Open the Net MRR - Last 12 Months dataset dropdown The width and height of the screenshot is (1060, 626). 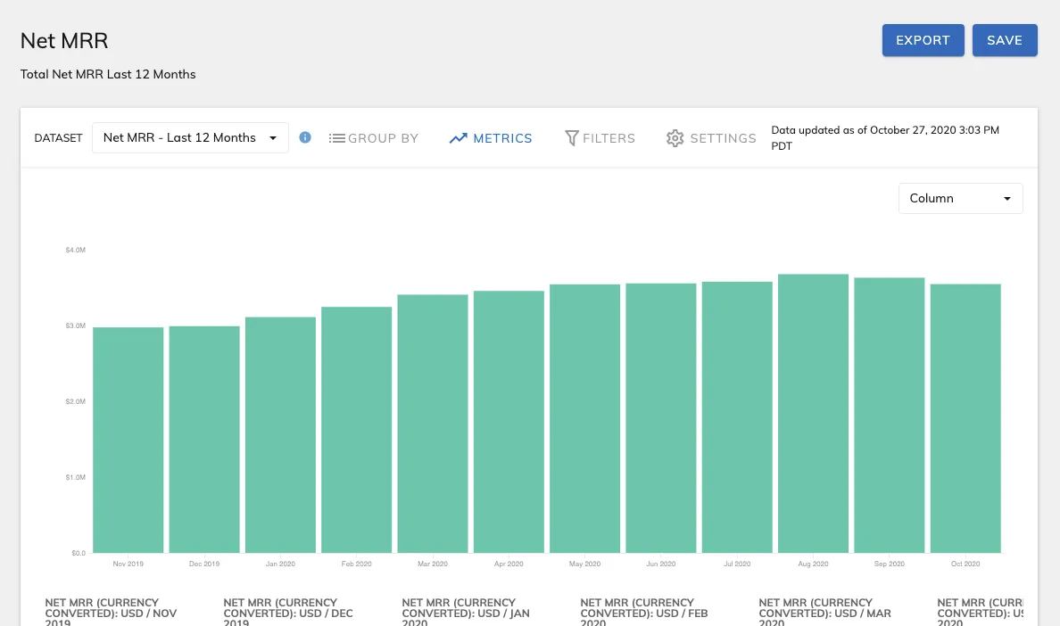191,137
